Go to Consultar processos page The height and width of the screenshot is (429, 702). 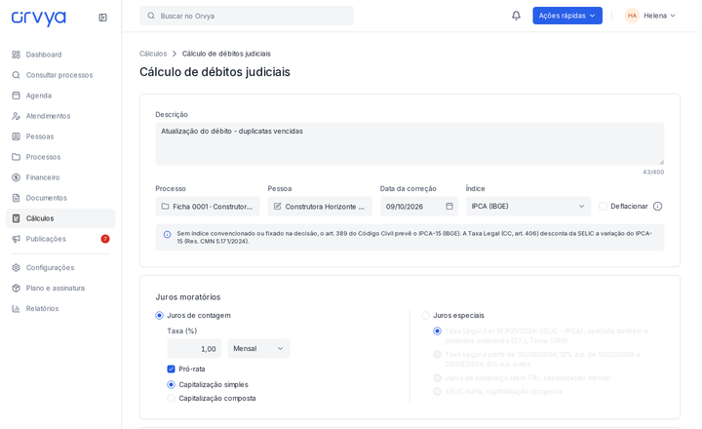tap(60, 75)
